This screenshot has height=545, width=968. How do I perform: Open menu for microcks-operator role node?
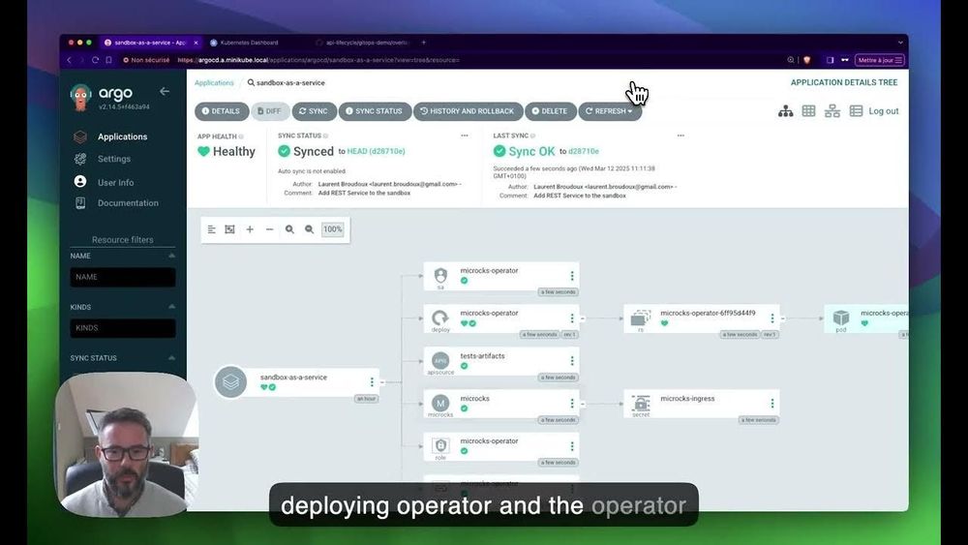point(572,446)
